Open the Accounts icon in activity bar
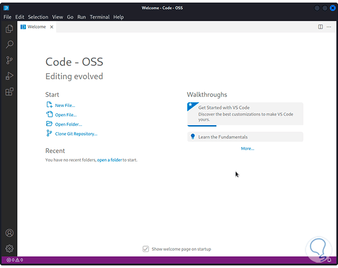Screen dimensions: 338x268 click(x=9, y=233)
